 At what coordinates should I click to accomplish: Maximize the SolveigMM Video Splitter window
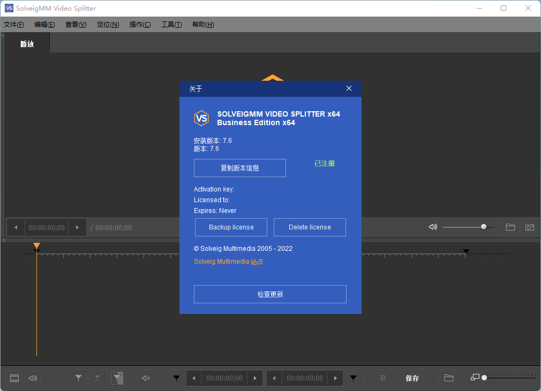tap(504, 8)
